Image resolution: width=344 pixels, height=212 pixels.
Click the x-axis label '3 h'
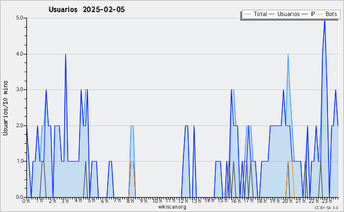pos(65,201)
